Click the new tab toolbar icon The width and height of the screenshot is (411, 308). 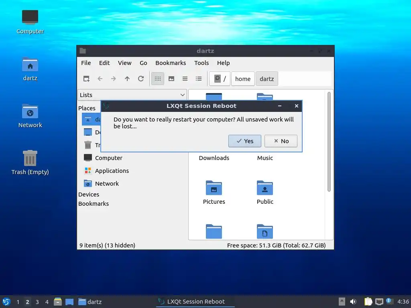[x=86, y=79]
